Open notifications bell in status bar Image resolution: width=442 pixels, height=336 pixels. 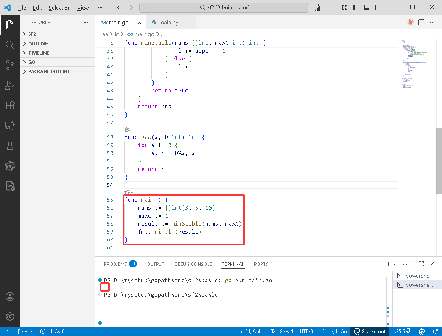click(x=435, y=331)
